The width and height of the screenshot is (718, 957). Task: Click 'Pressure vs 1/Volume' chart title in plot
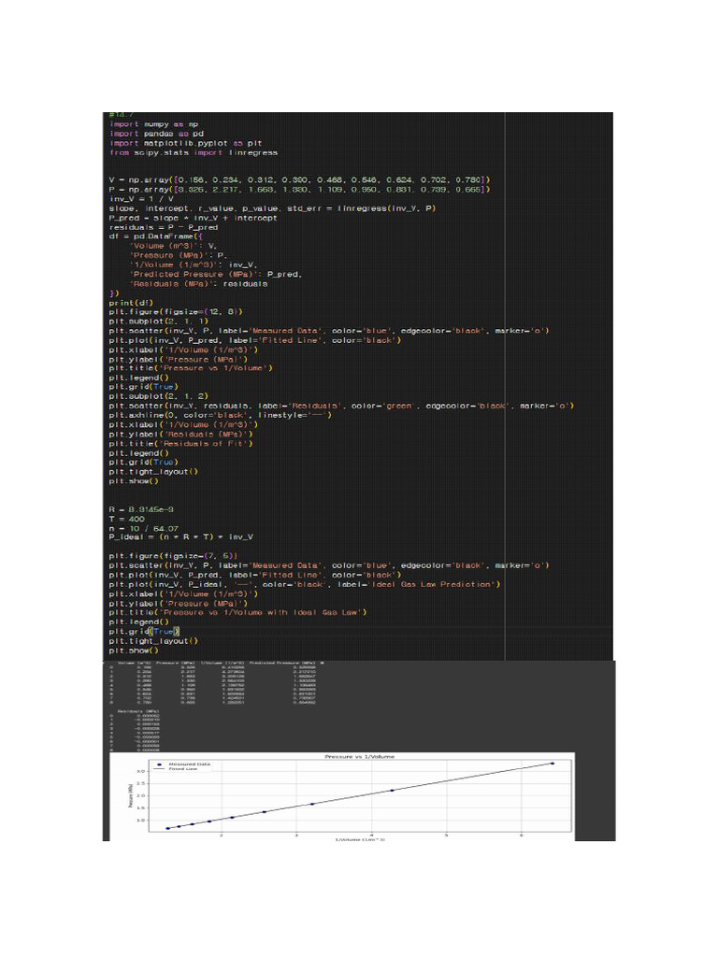[x=360, y=757]
